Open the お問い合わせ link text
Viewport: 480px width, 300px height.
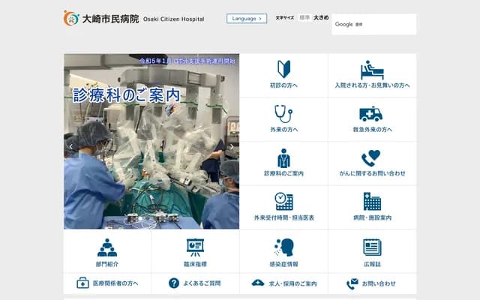click(379, 283)
